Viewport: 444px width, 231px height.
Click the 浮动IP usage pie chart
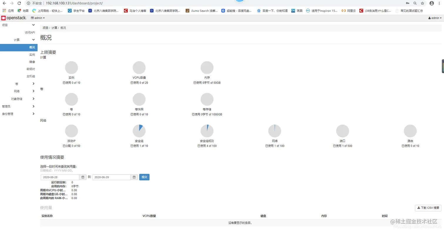(71, 131)
